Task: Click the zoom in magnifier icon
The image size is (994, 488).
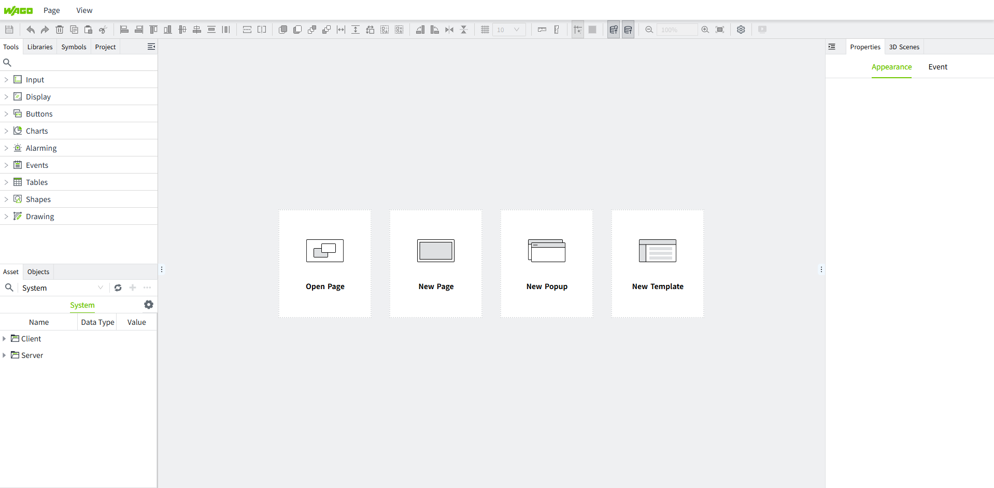Action: coord(705,30)
